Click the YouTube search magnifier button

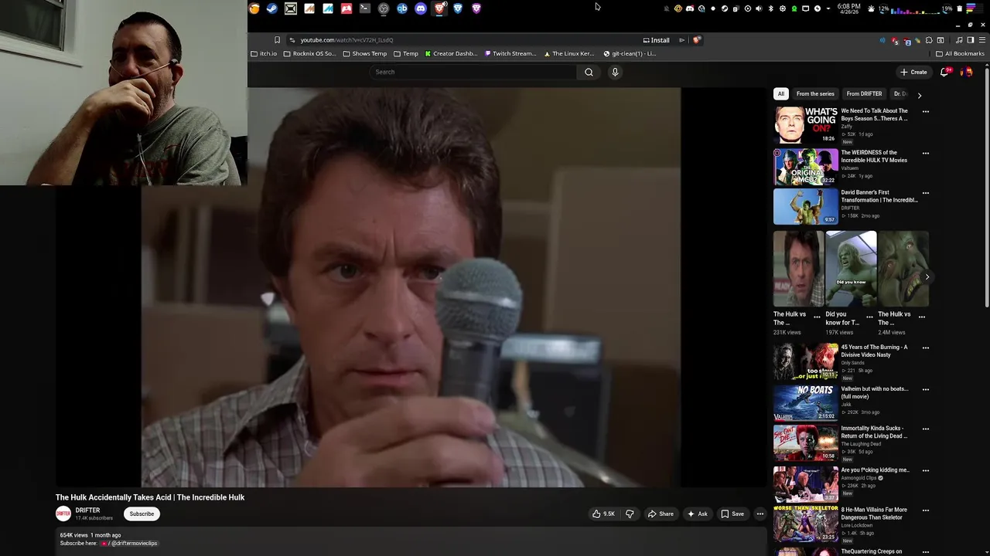[589, 72]
